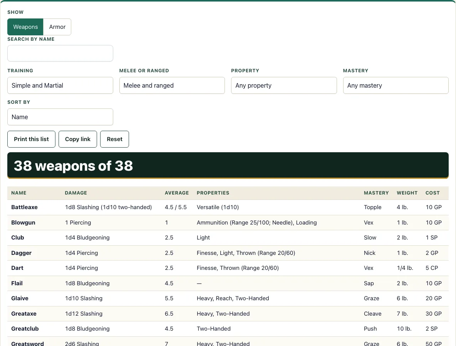Screen dimensions: 456x346
Task: Click Greataxe's 6.5 average value
Action: pos(169,314)
